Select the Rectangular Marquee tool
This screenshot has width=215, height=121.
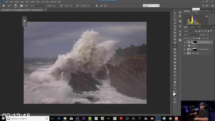point(175,16)
